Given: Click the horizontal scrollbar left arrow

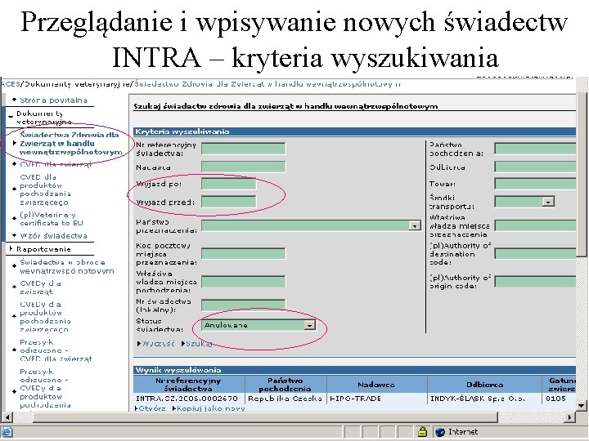Looking at the screenshot, I should tap(7, 417).
